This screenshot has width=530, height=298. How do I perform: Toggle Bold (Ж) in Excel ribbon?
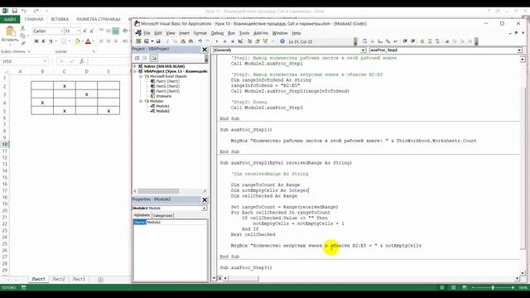click(36, 41)
